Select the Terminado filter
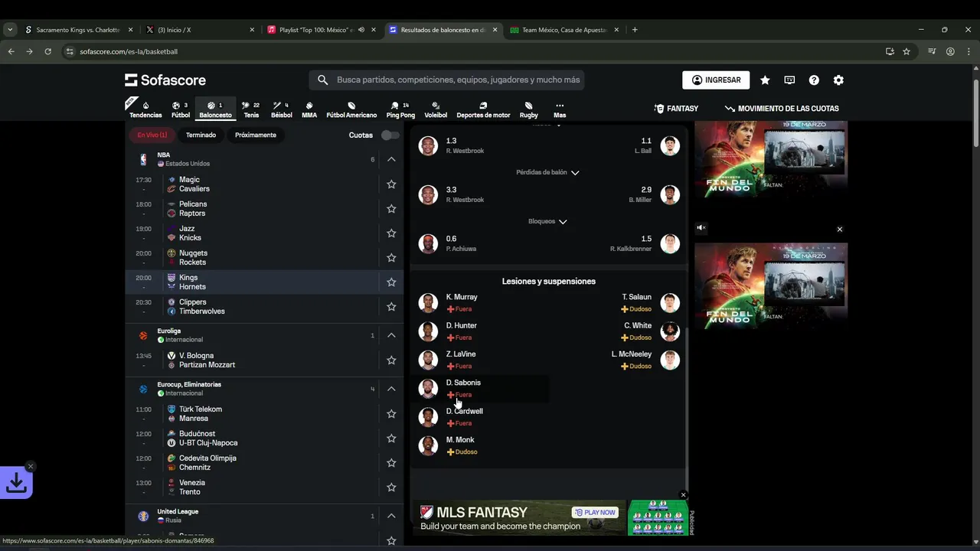 201,135
